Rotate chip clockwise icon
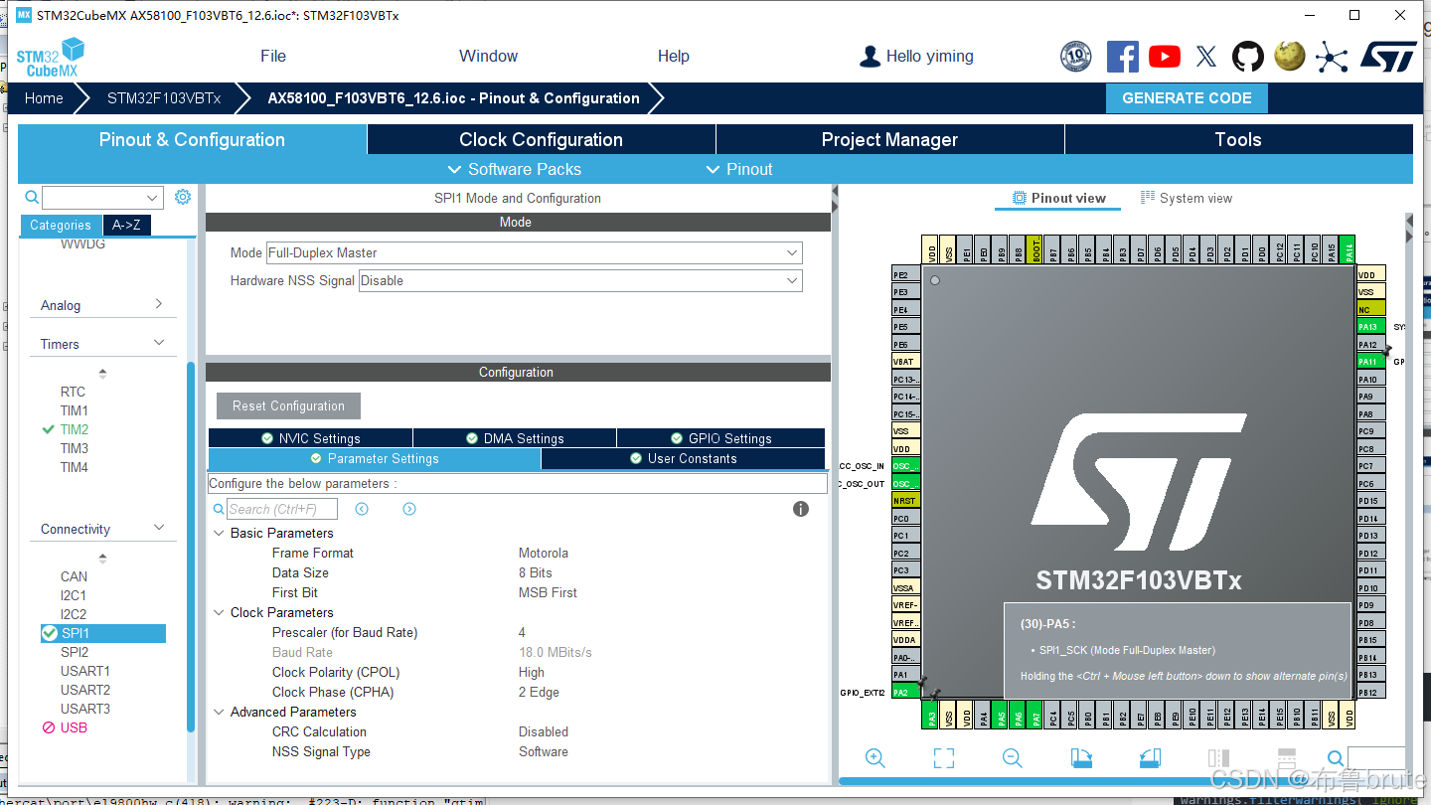The width and height of the screenshot is (1431, 805). point(1082,758)
